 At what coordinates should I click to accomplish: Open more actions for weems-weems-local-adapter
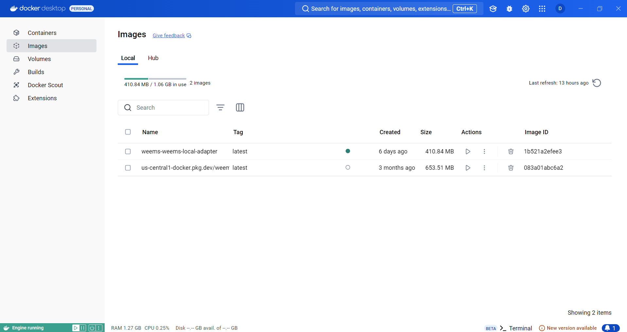tap(484, 151)
